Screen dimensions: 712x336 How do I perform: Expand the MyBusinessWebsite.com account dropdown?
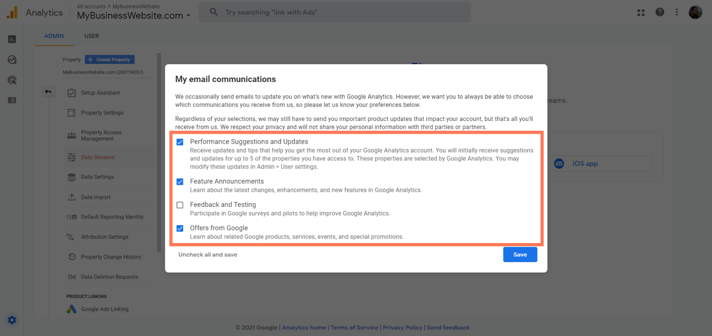tap(133, 16)
